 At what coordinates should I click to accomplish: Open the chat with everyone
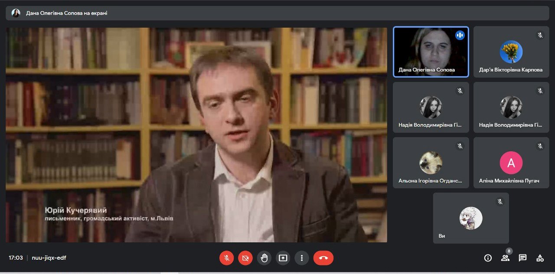click(522, 258)
